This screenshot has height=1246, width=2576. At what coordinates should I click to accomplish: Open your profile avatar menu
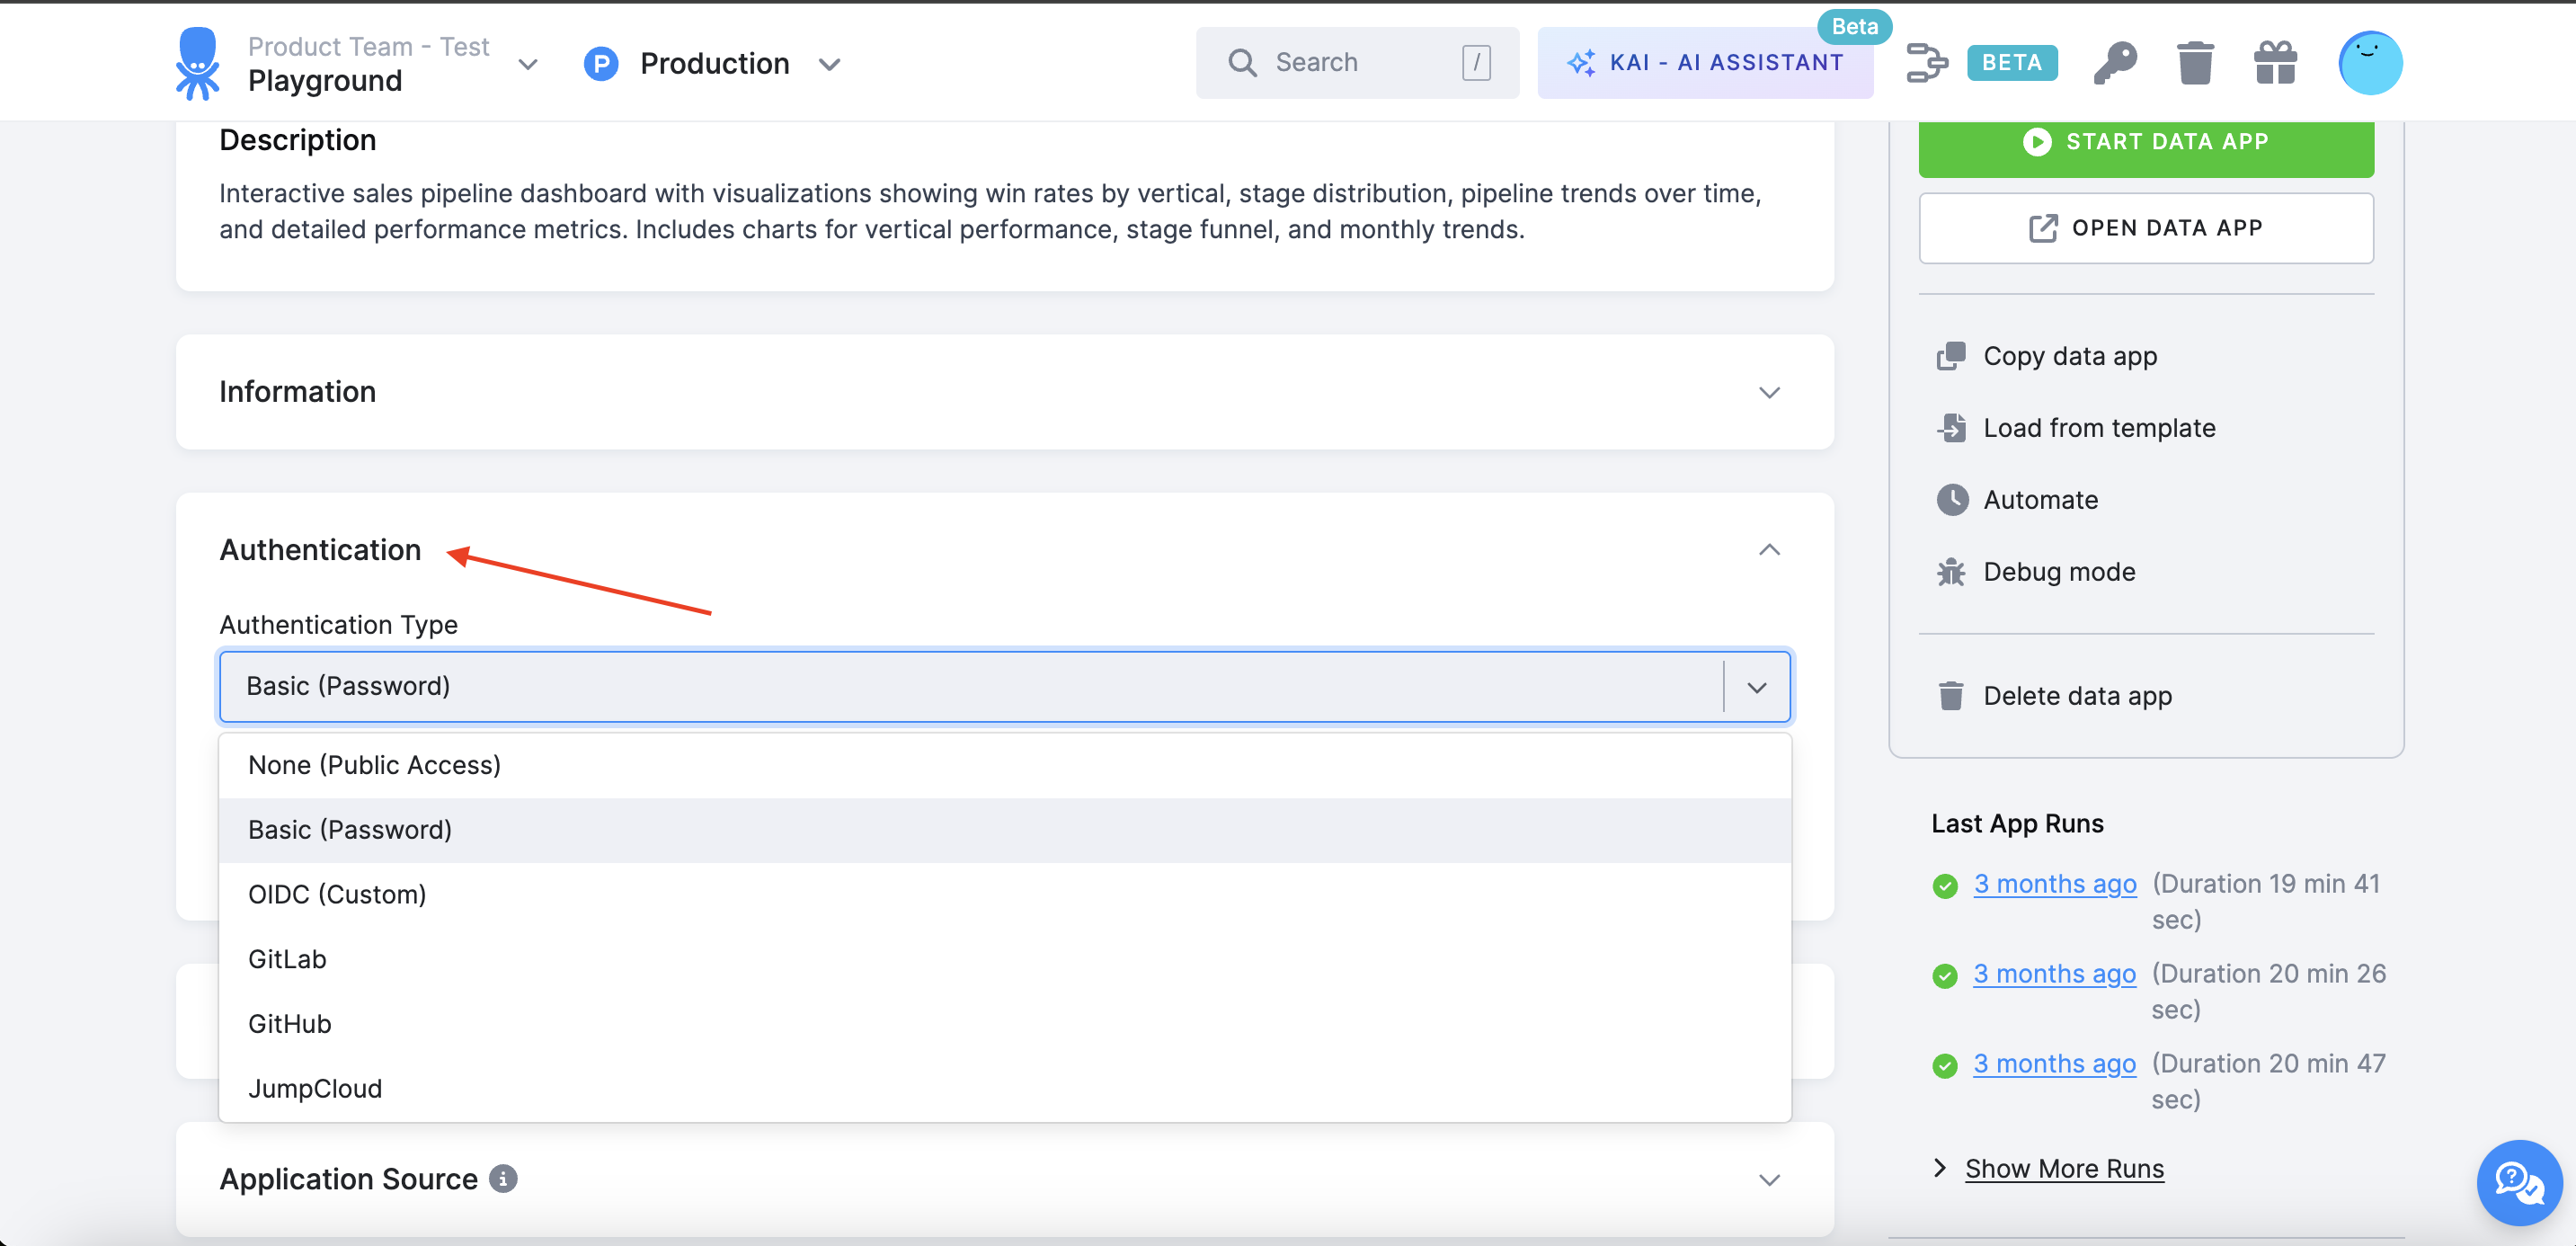pyautogui.click(x=2370, y=62)
